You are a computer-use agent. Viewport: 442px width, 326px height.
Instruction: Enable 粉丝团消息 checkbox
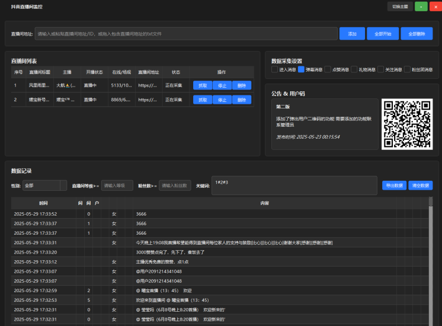pos(407,69)
